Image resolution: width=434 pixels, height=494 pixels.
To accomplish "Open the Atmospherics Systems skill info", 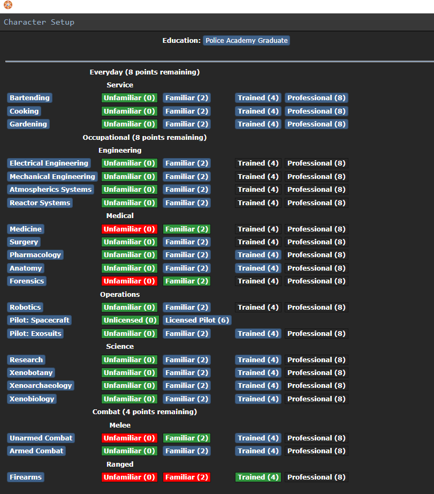I will 50,190.
